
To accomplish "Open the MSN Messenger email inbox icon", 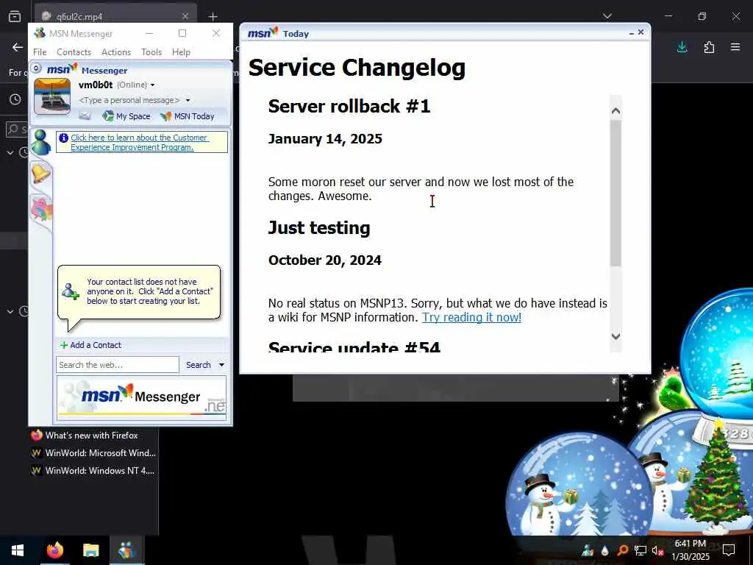I will [x=85, y=116].
